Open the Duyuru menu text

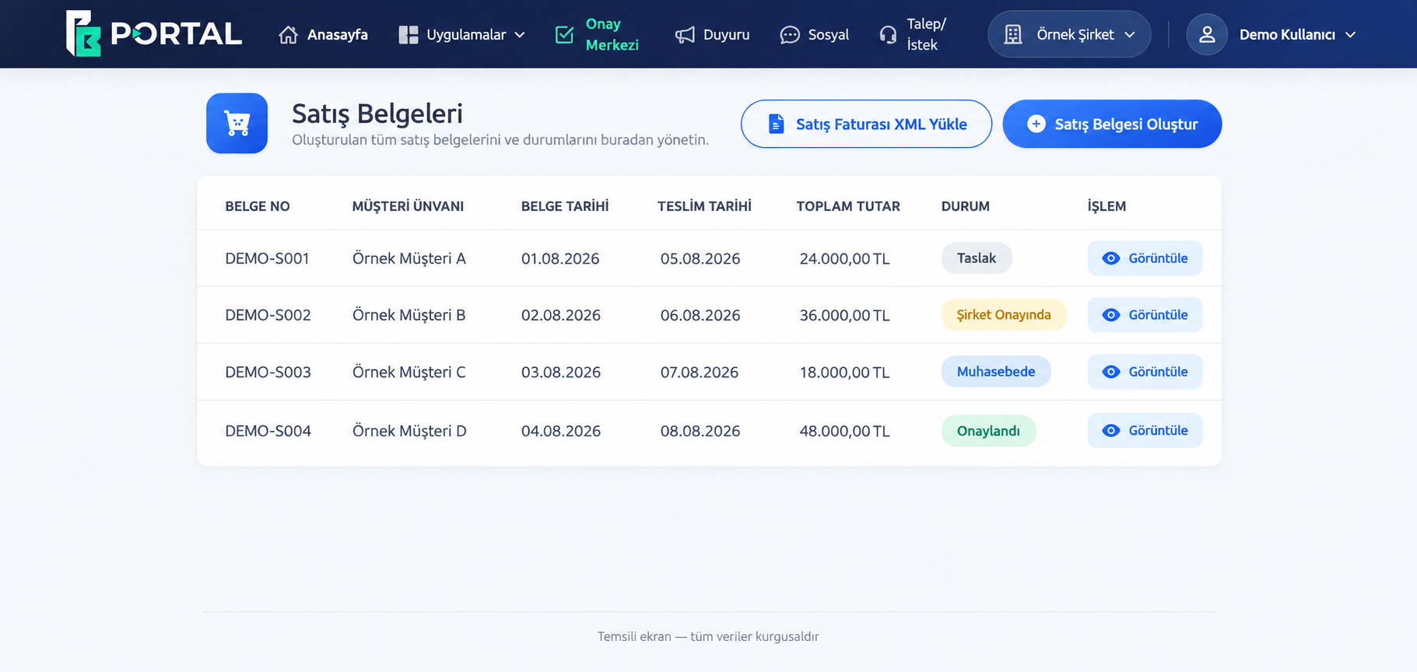tap(726, 35)
